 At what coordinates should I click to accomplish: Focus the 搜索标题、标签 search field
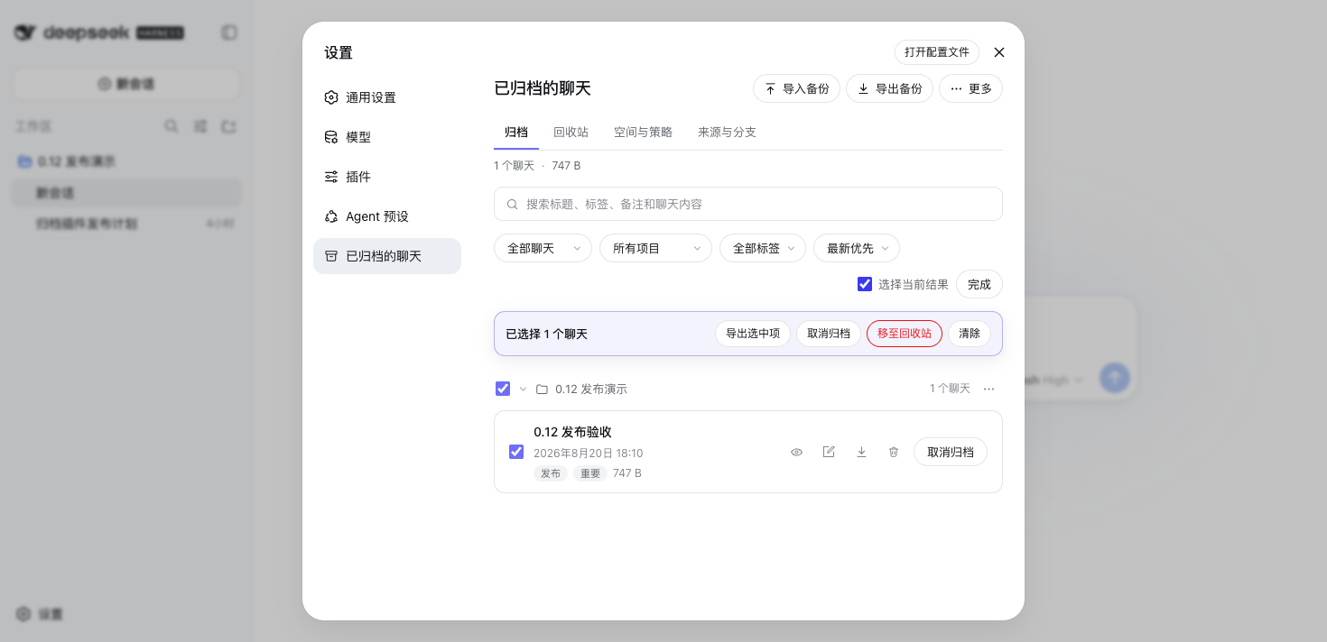pyautogui.click(x=748, y=204)
